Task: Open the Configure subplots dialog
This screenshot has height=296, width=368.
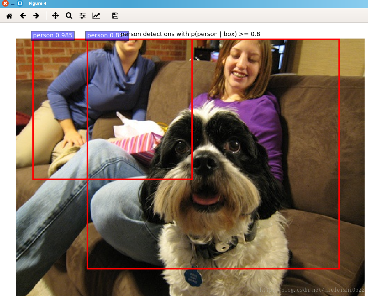Action: [x=83, y=16]
